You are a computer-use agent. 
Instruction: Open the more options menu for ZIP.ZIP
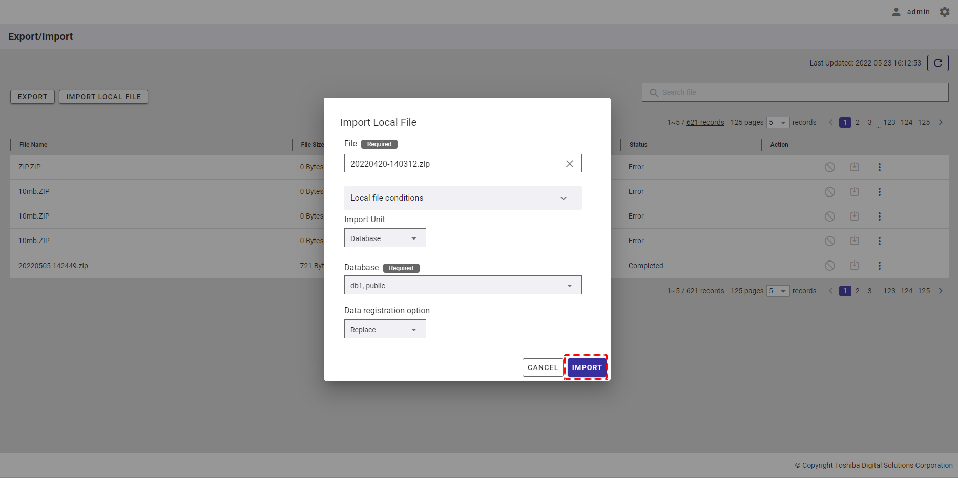[879, 167]
